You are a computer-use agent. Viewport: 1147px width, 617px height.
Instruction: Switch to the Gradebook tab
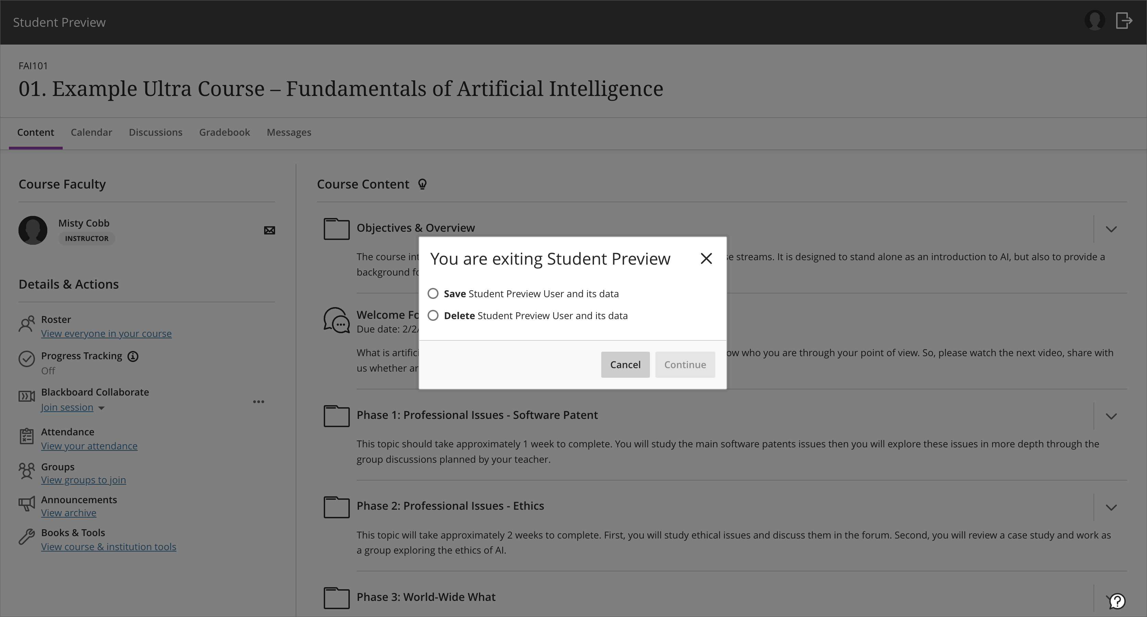pos(224,131)
